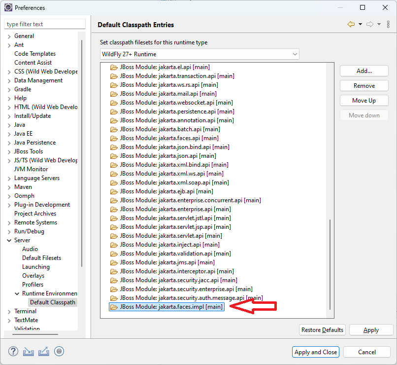Click folder icon for jakarta.faces.impl module
This screenshot has height=365, width=397.
pyautogui.click(x=114, y=307)
